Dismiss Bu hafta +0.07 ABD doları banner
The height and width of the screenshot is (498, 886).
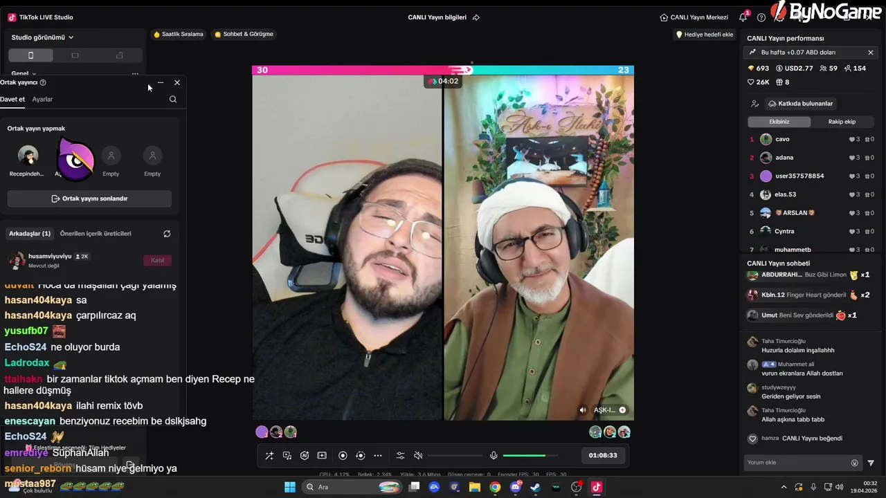pyautogui.click(x=871, y=53)
